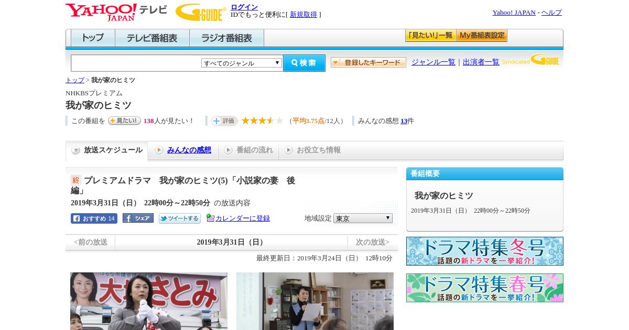Image resolution: width=629 pixels, height=330 pixels.
Task: Open the すべてのジャンル genre dropdown
Action: 242,63
